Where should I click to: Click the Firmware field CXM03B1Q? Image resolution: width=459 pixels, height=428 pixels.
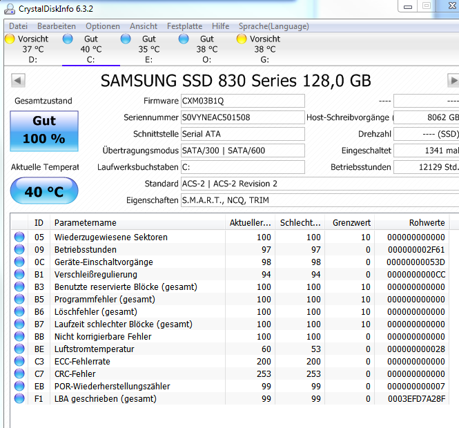pos(243,101)
